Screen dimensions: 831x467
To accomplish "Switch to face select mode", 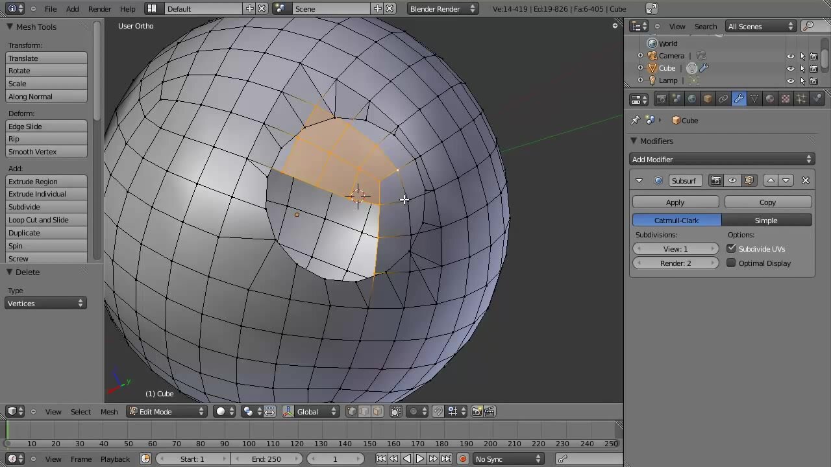I will [x=377, y=411].
